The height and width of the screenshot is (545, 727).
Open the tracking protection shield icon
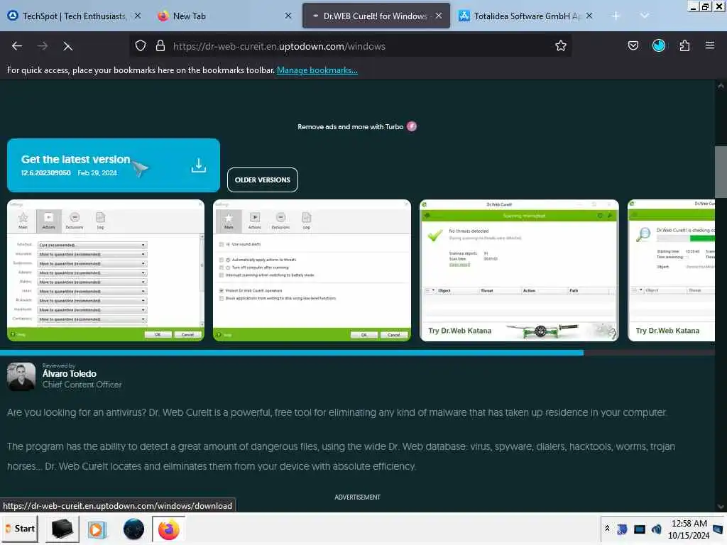pos(141,45)
